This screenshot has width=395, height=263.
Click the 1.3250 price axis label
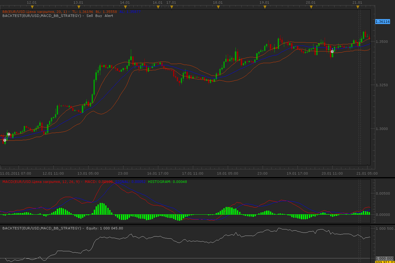pos(382,85)
